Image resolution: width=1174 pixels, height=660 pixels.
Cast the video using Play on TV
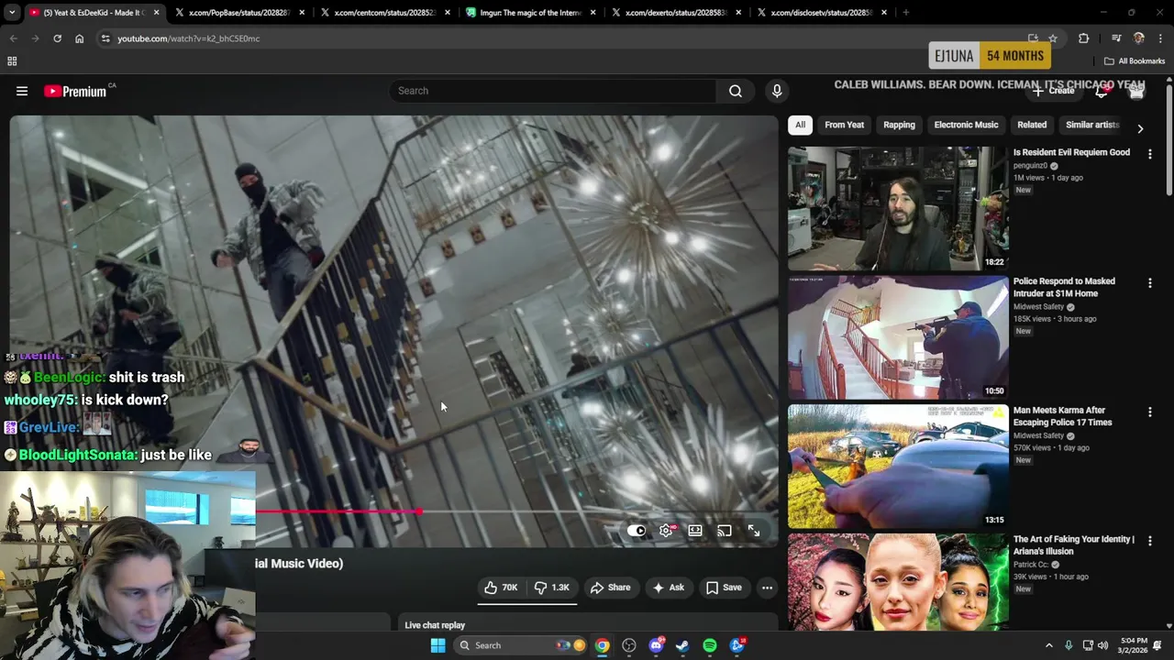725,531
